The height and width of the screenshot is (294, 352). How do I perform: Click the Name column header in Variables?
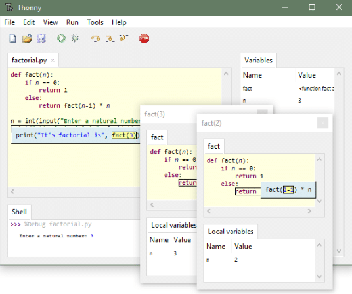(253, 75)
